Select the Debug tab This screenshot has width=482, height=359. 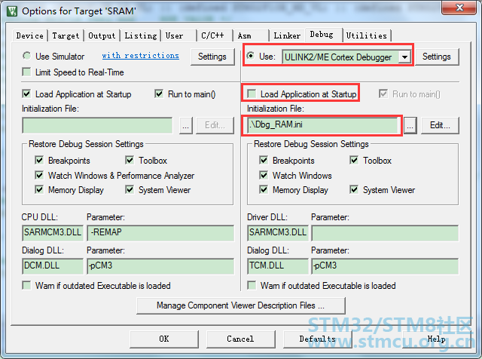click(x=322, y=35)
